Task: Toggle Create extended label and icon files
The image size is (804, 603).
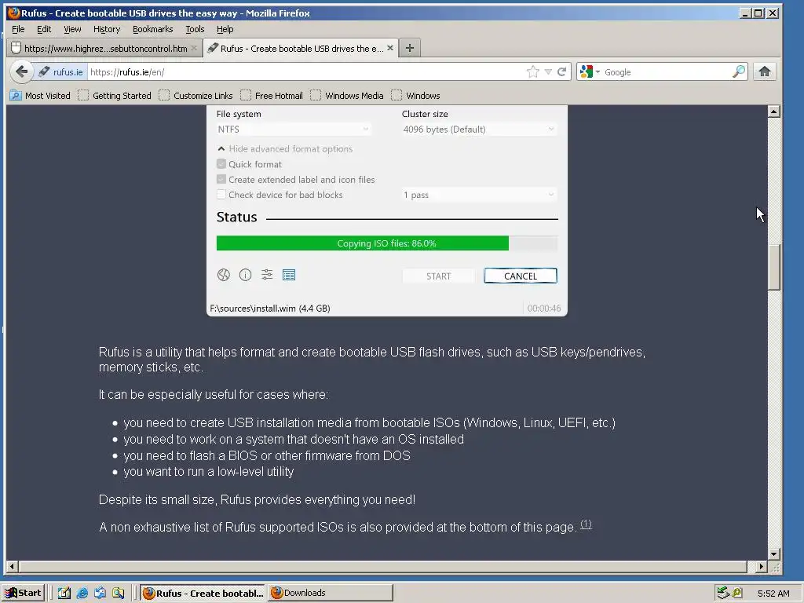Action: click(221, 180)
